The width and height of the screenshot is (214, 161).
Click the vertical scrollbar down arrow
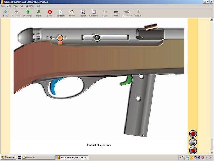(212, 152)
